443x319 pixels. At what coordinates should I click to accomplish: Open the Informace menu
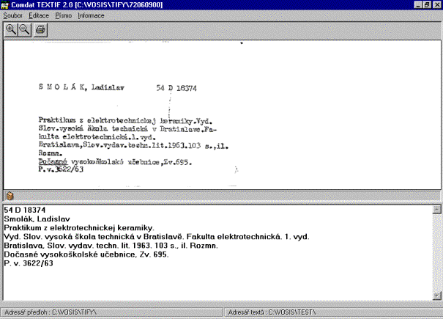coord(91,15)
